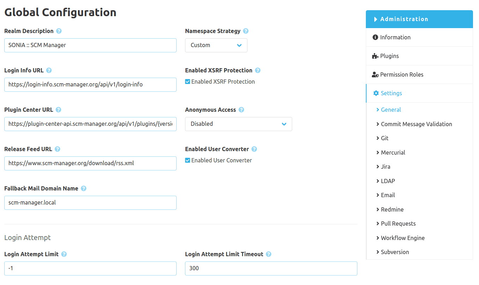Uncheck the Enabled User Converter checkbox
Image resolution: width=479 pixels, height=285 pixels.
(x=188, y=160)
